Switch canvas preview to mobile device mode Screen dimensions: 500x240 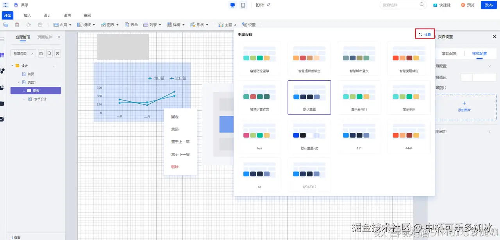coord(243,5)
